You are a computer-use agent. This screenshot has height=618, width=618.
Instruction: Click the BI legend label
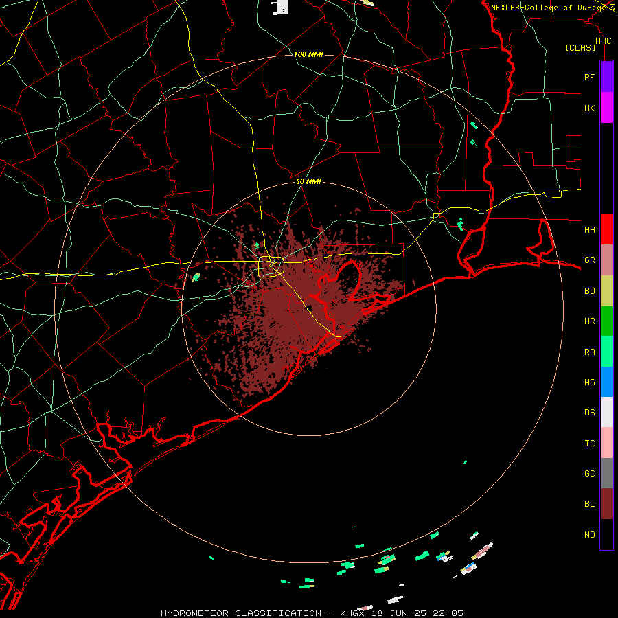tap(589, 504)
